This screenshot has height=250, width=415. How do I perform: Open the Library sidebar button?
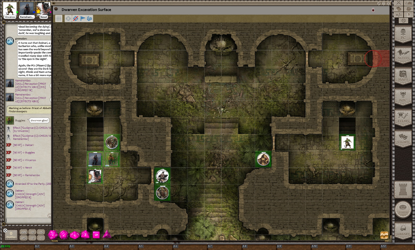(403, 230)
